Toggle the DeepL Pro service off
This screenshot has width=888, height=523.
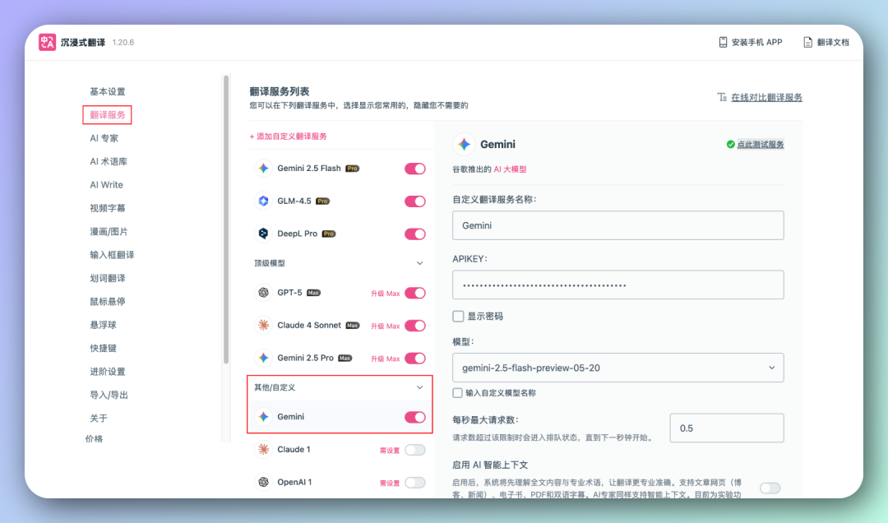[415, 234]
